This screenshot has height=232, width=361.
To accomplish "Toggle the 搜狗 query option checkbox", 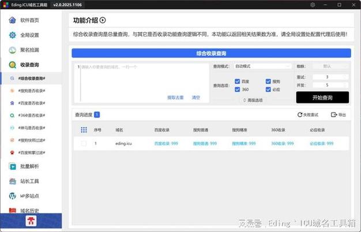I will pos(268,81).
